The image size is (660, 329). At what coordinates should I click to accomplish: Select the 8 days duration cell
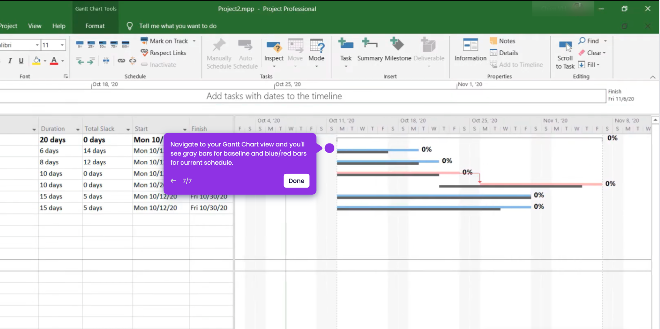coord(61,162)
